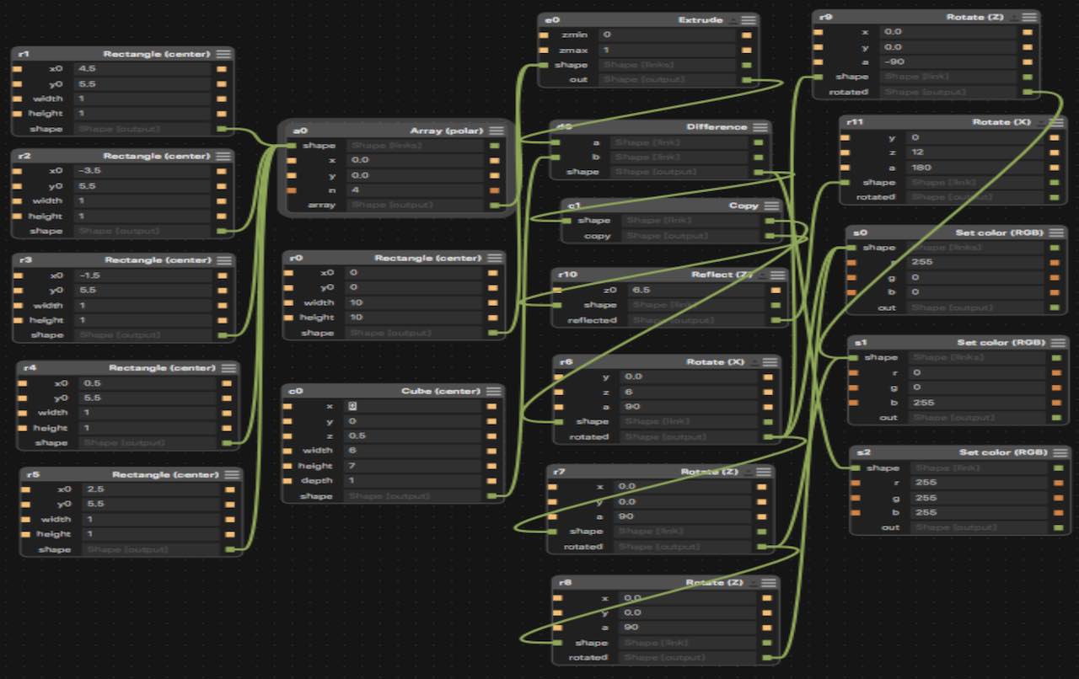Open the Rotate (Z) r9 node menu

coord(1028,17)
